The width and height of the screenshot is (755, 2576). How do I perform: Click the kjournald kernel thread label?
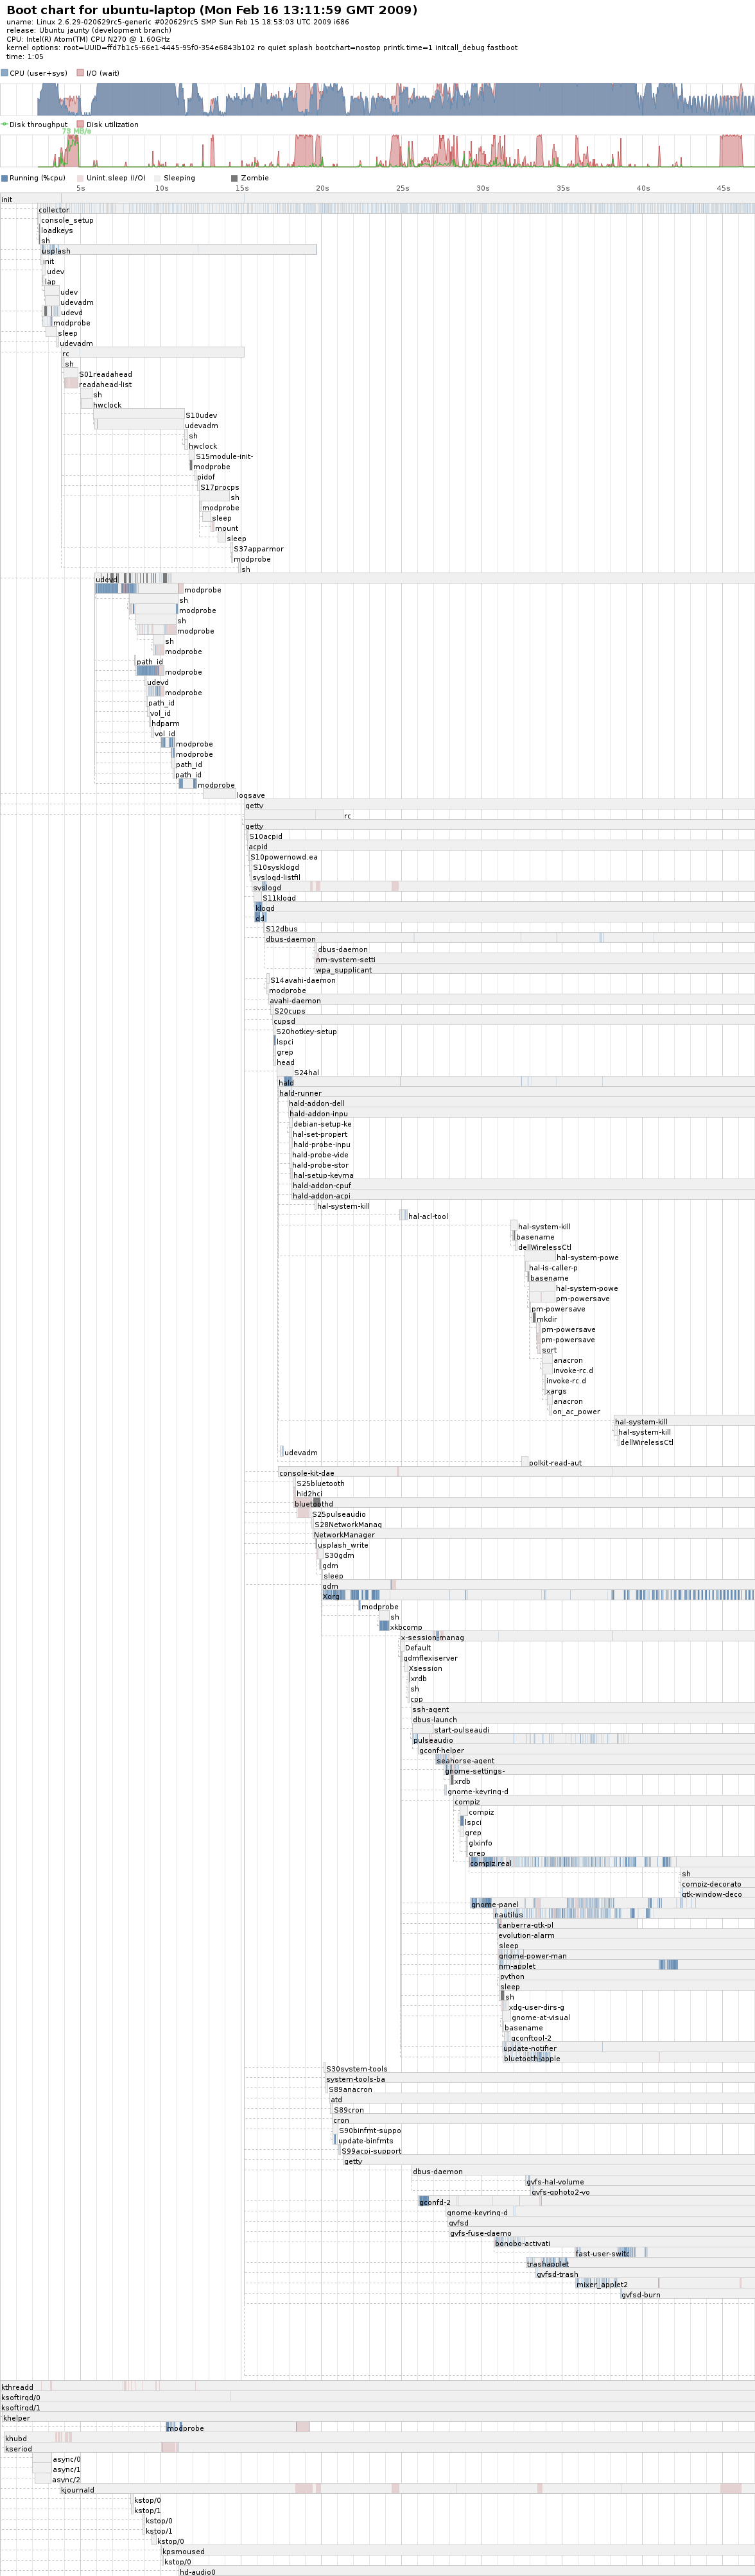(77, 2490)
